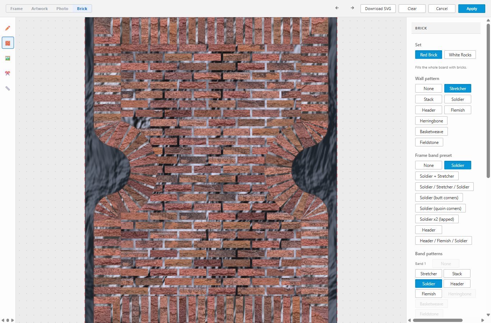Undo with the left arrow icon
The width and height of the screenshot is (491, 323).
click(x=337, y=8)
